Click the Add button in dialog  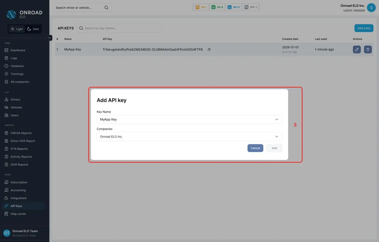pos(274,148)
